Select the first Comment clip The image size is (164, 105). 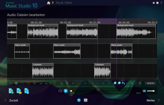pos(43,70)
